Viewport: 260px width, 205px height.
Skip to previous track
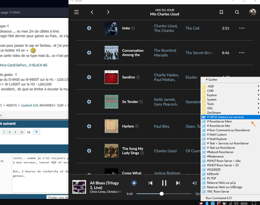(150, 183)
